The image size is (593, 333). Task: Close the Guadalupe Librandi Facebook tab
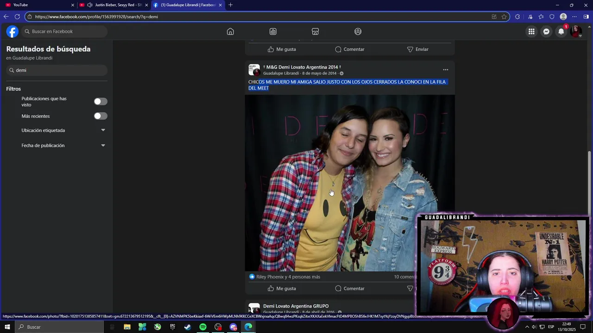coord(220,5)
